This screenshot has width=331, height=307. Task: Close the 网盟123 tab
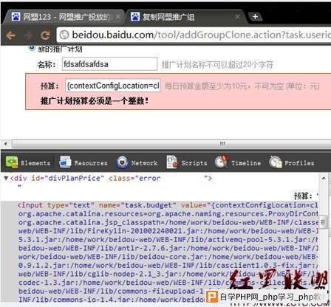pos(118,16)
